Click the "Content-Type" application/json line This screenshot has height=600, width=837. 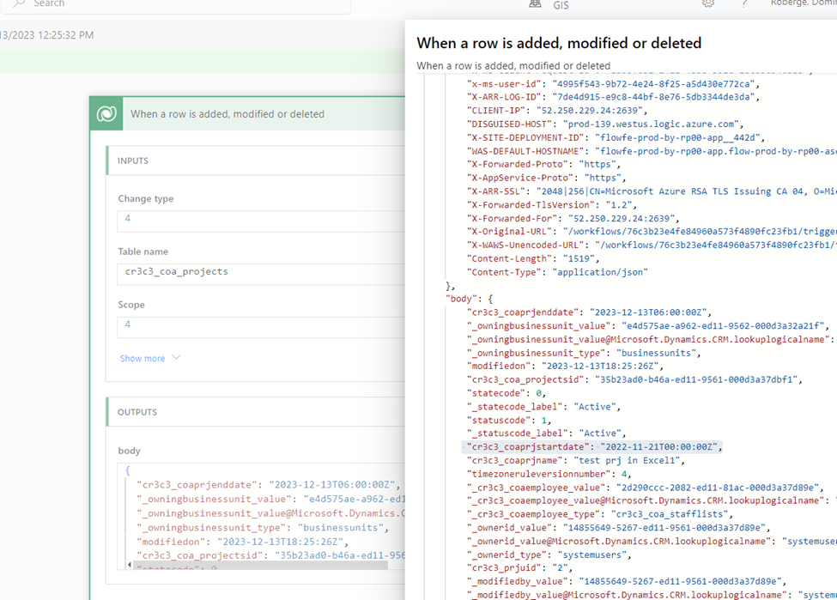click(x=557, y=272)
